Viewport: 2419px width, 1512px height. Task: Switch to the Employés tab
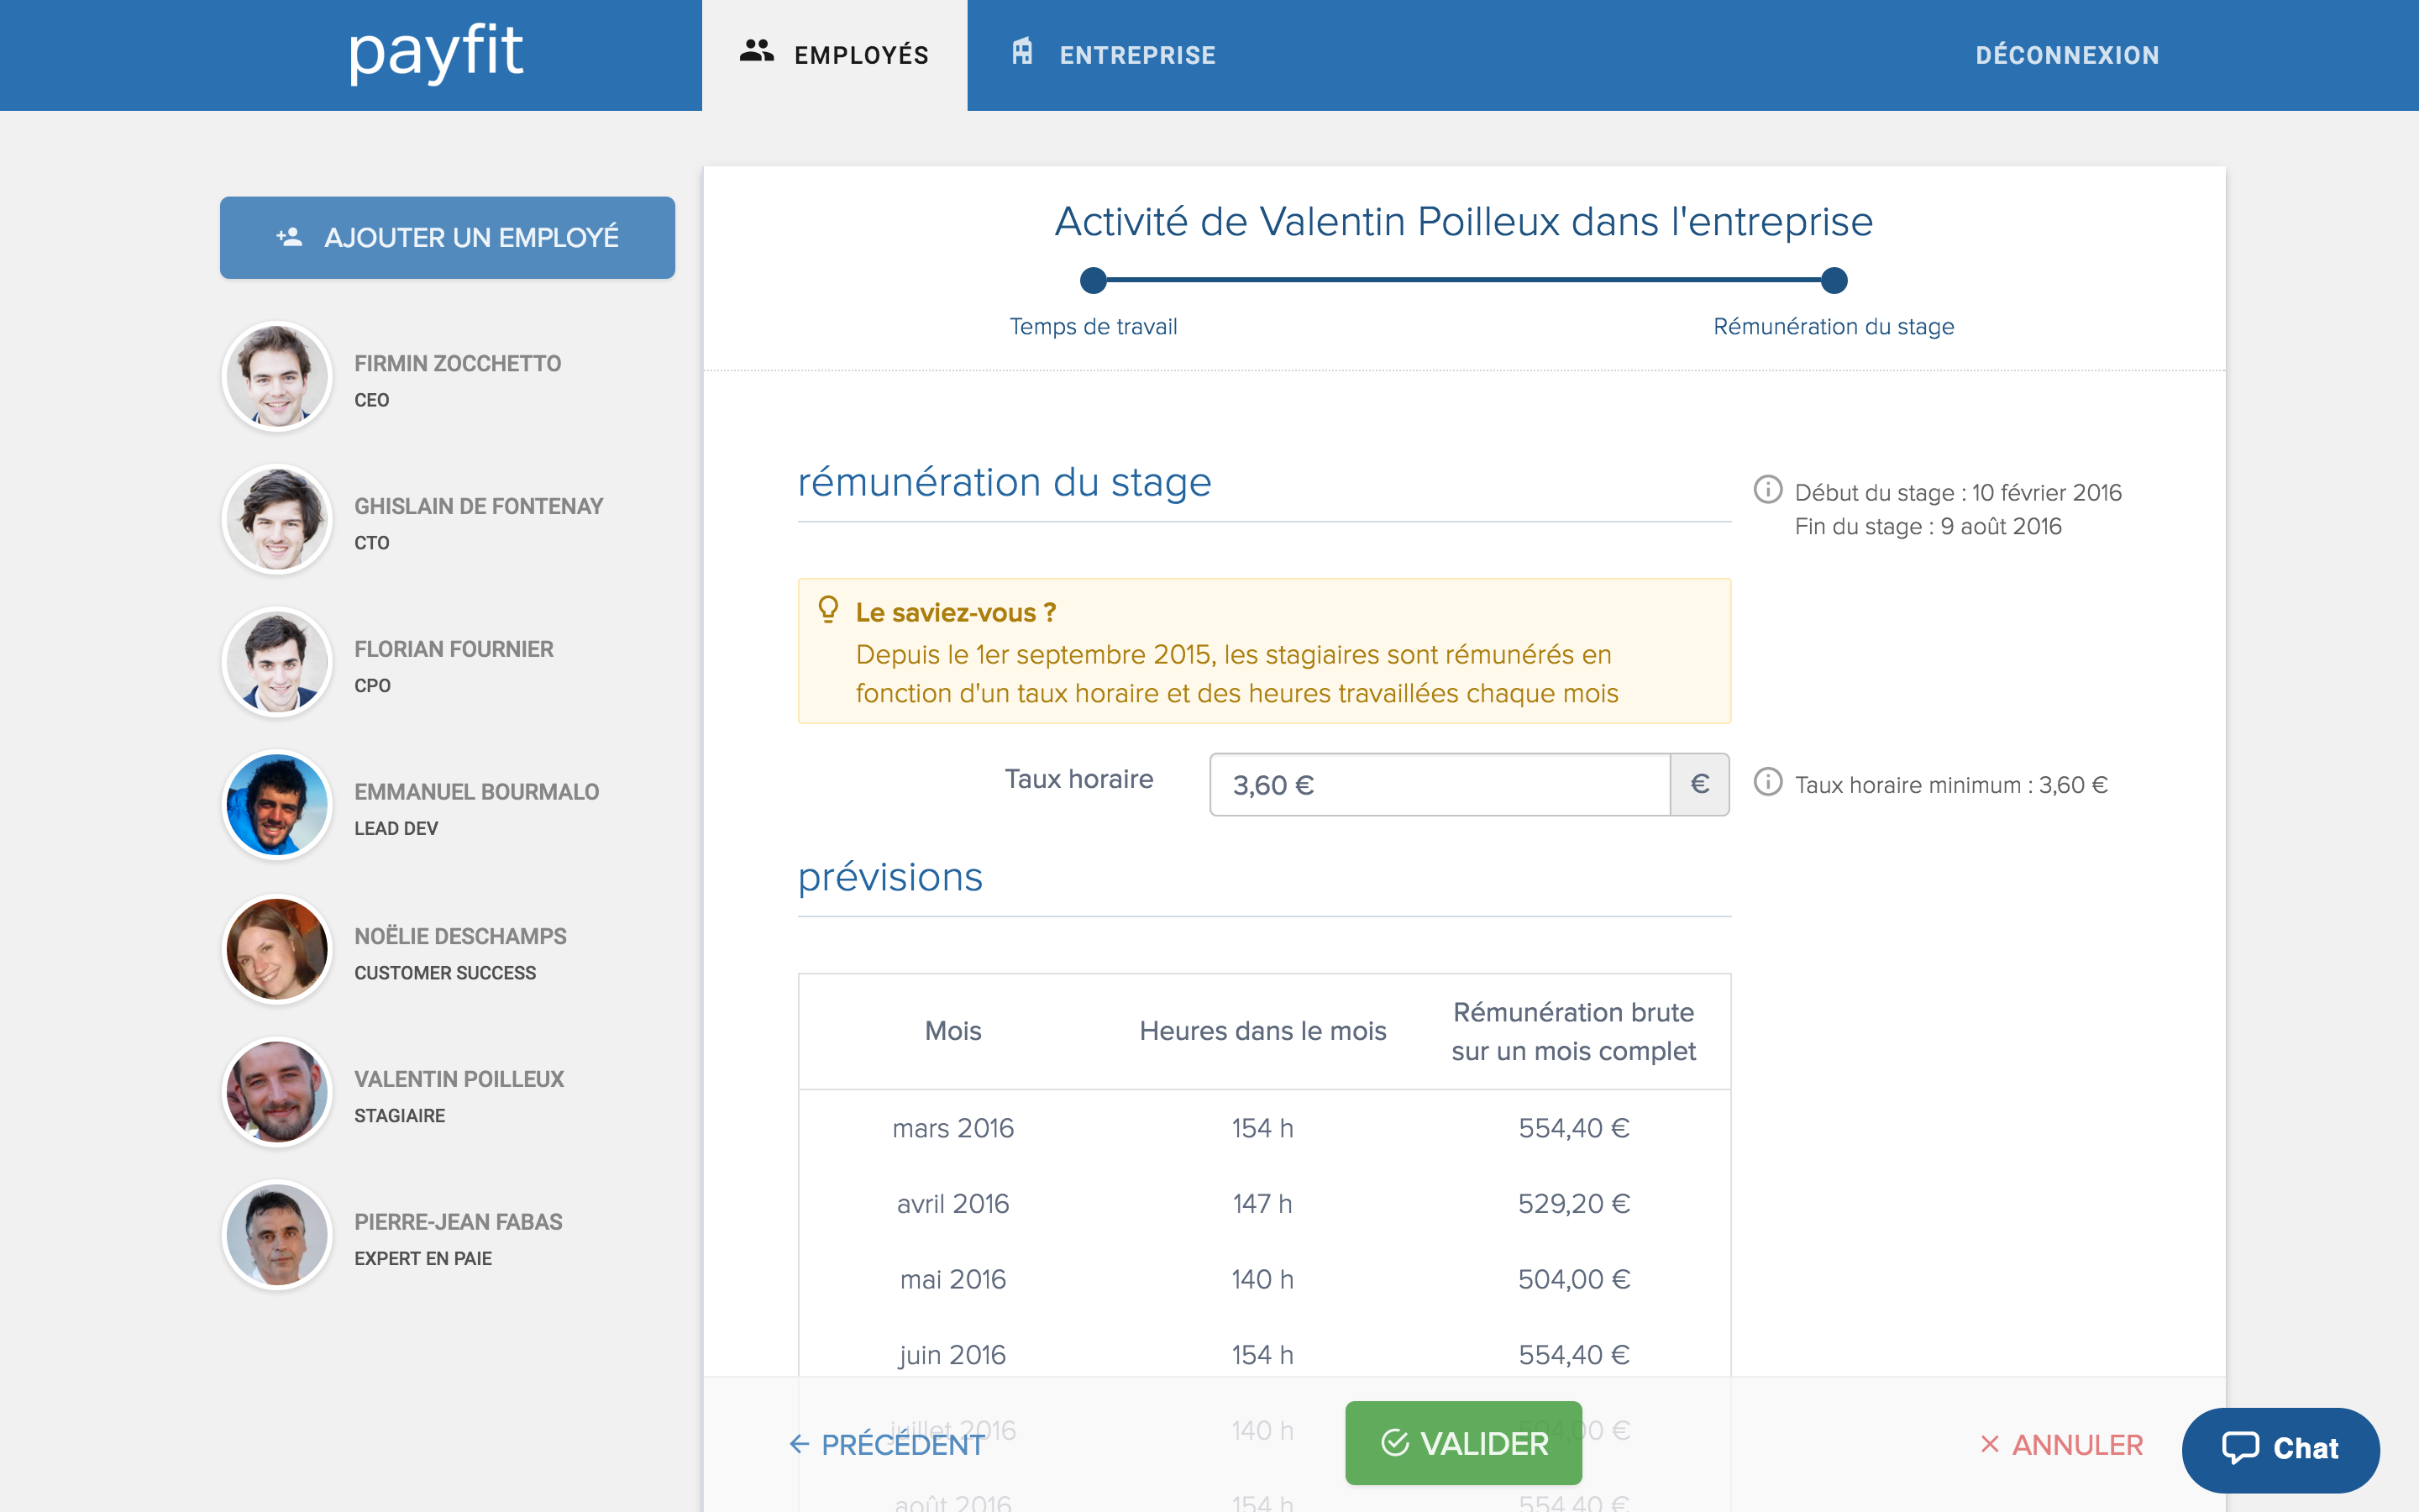coord(835,54)
